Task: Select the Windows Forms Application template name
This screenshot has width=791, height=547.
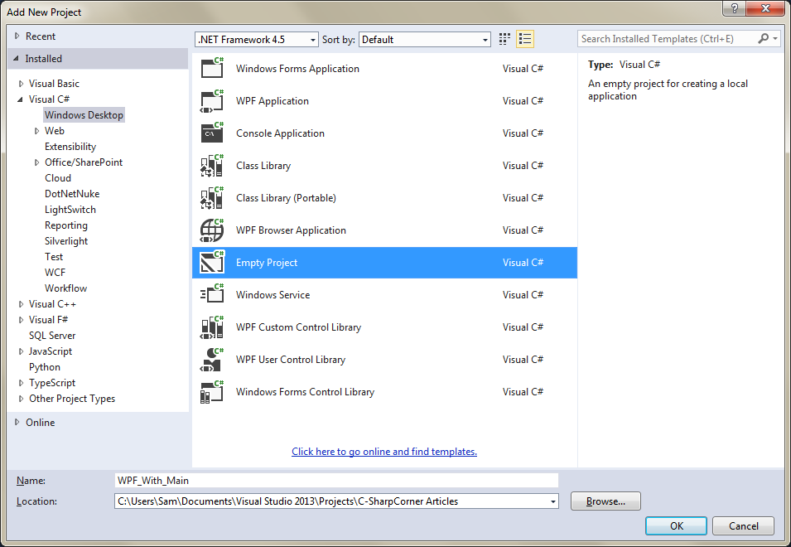Action: click(297, 69)
